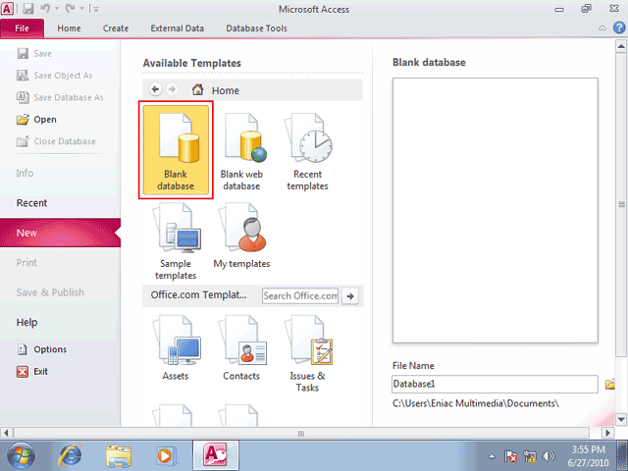Click Office.com Templates heading
The width and height of the screenshot is (628, 471).
[x=198, y=295]
